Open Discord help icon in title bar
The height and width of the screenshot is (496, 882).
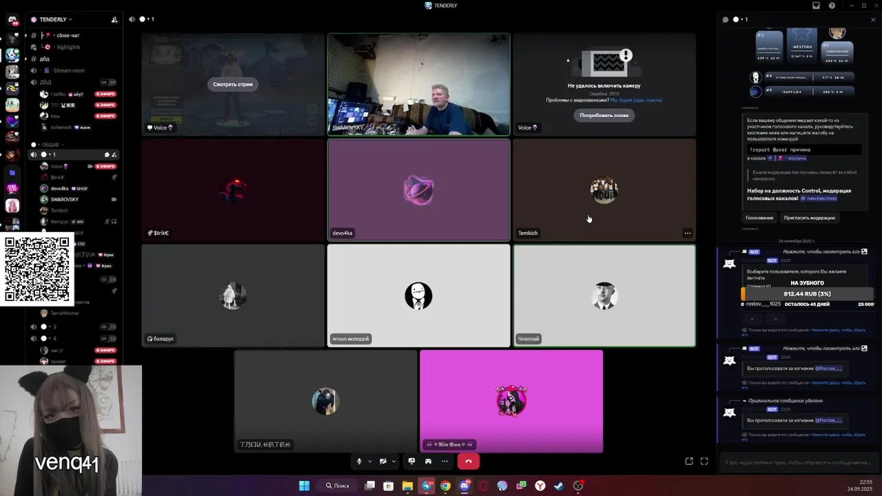pyautogui.click(x=832, y=6)
